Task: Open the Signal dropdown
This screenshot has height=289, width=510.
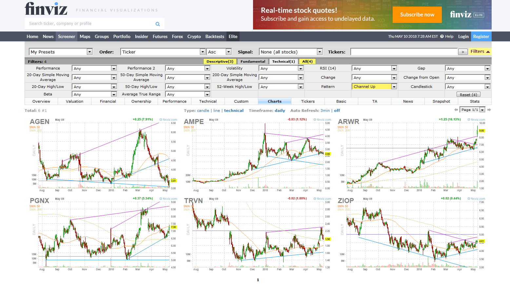Action: [291, 52]
